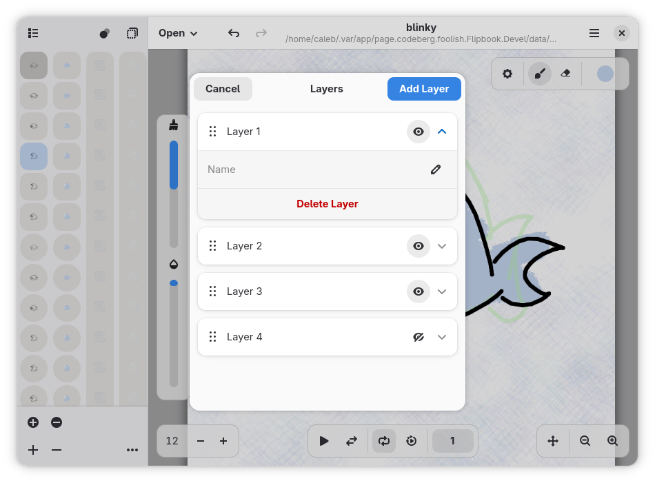This screenshot has height=483, width=655.
Task: Click Delete Layer for Layer 1
Action: tap(327, 204)
